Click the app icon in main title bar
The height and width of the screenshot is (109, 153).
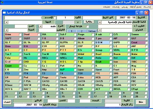point(2,2)
